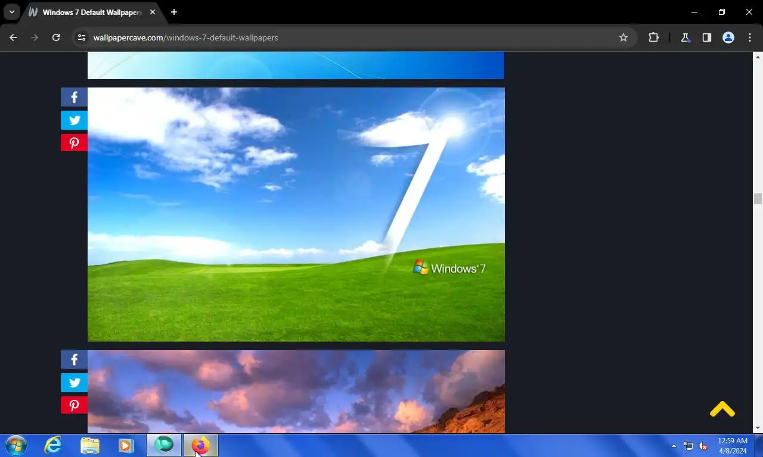The height and width of the screenshot is (457, 763).
Task: Click the forward navigation arrow
Action: (x=35, y=37)
